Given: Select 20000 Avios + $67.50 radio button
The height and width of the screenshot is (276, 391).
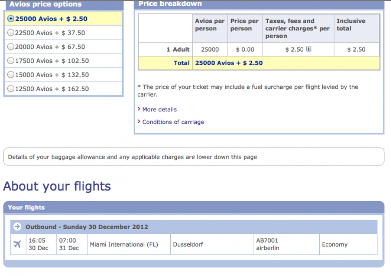Looking at the screenshot, I should pos(11,47).
